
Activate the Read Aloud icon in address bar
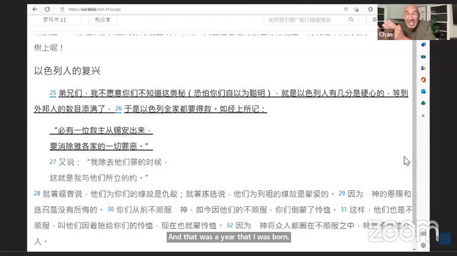tap(346, 9)
